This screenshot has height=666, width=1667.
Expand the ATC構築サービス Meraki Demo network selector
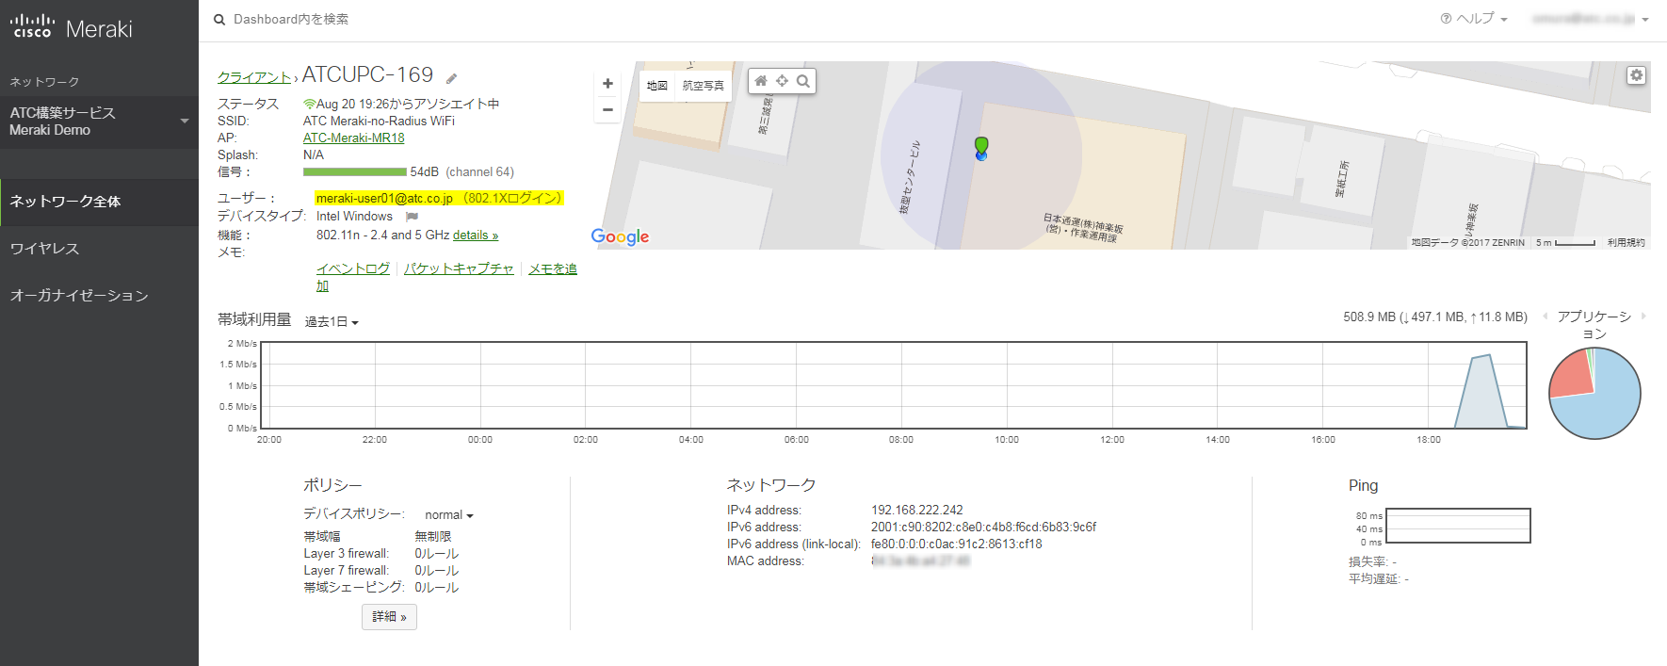coord(99,122)
